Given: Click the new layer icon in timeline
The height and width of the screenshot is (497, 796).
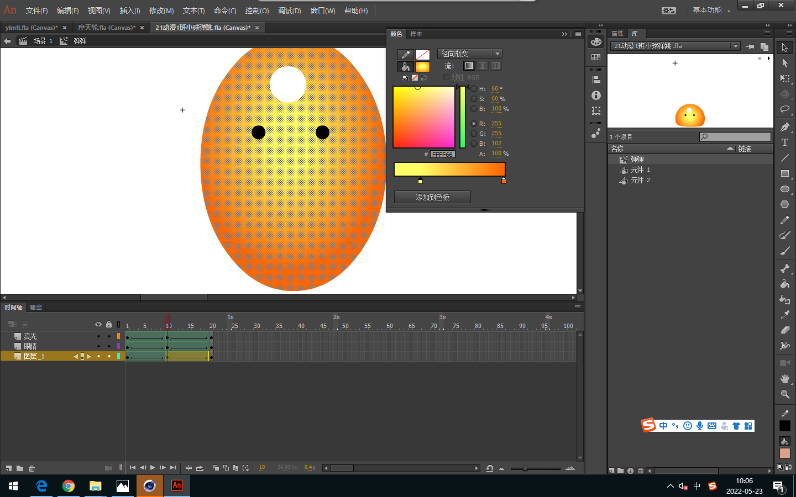Looking at the screenshot, I should [x=9, y=468].
